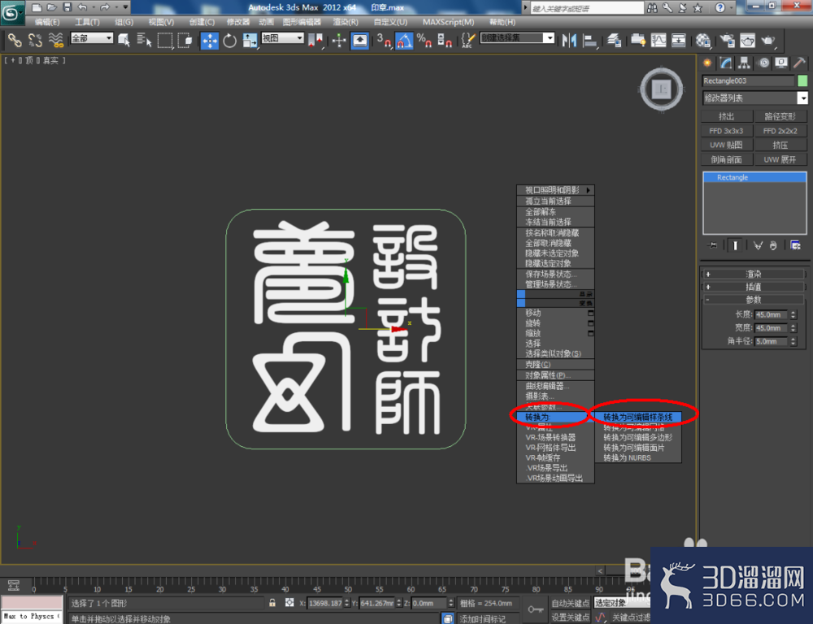
Task: Click the Select and Link chain icon
Action: [x=14, y=40]
